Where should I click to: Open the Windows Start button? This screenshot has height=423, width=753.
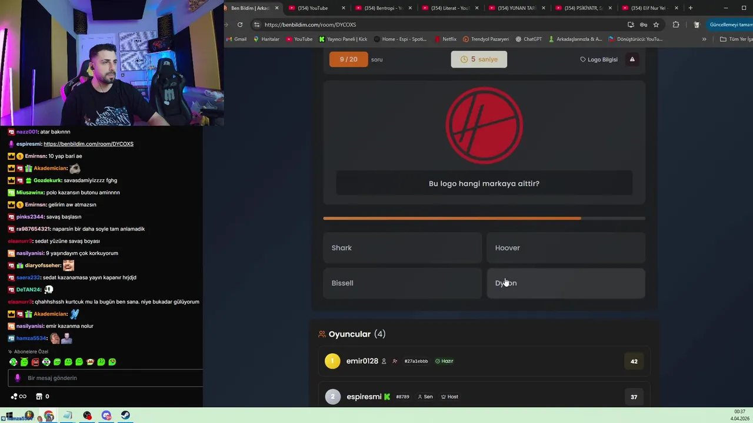(x=11, y=416)
